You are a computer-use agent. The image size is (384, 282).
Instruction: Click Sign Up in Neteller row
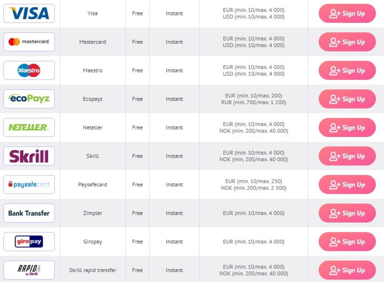347,127
